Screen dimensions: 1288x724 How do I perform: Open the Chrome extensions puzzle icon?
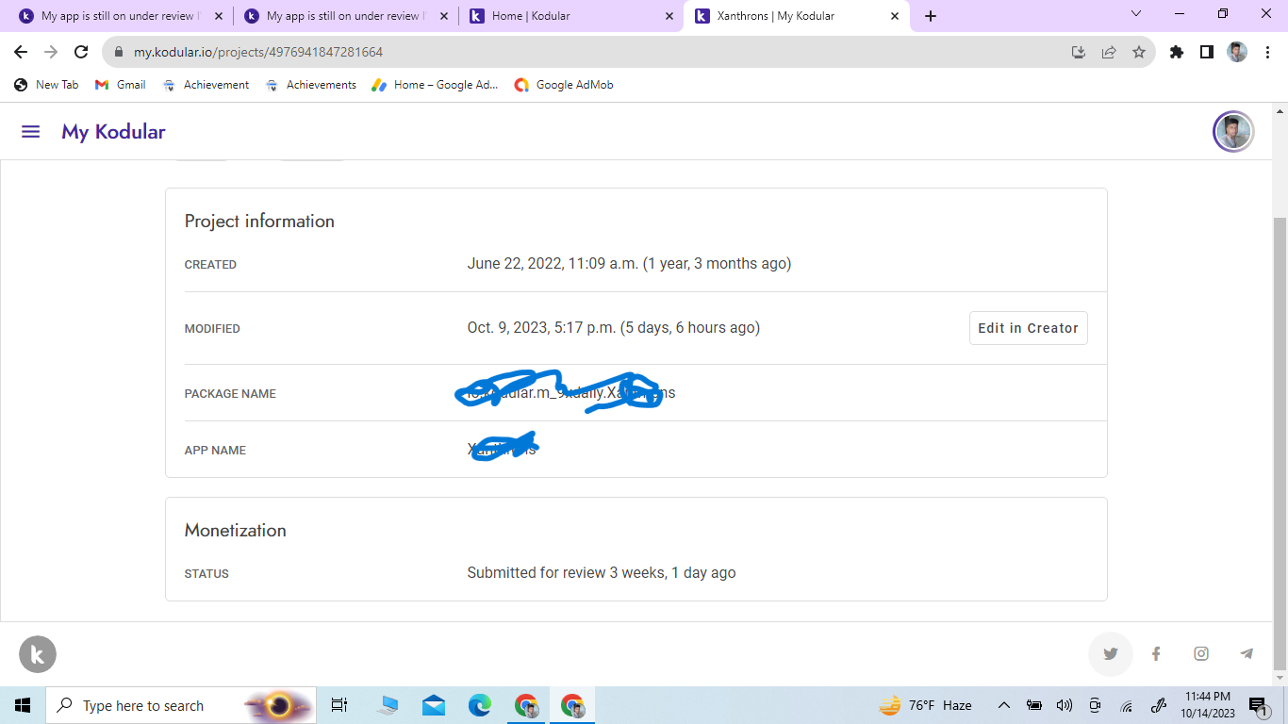click(x=1177, y=52)
